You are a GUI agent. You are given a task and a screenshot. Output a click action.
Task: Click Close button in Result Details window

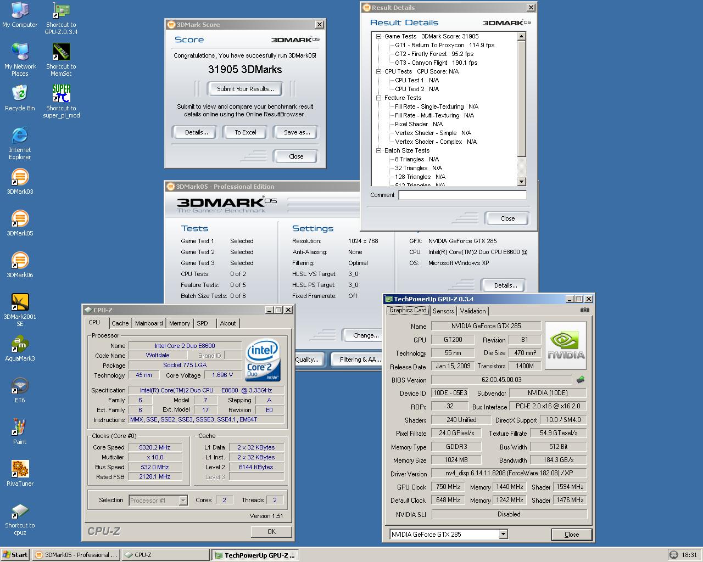point(507,218)
